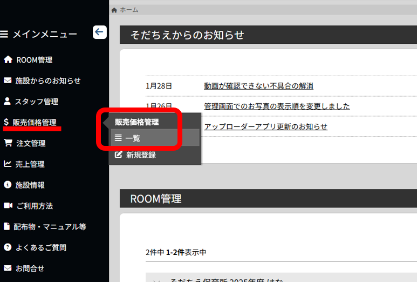Expand the そだちえ保育所 room row chevron

click(x=156, y=279)
